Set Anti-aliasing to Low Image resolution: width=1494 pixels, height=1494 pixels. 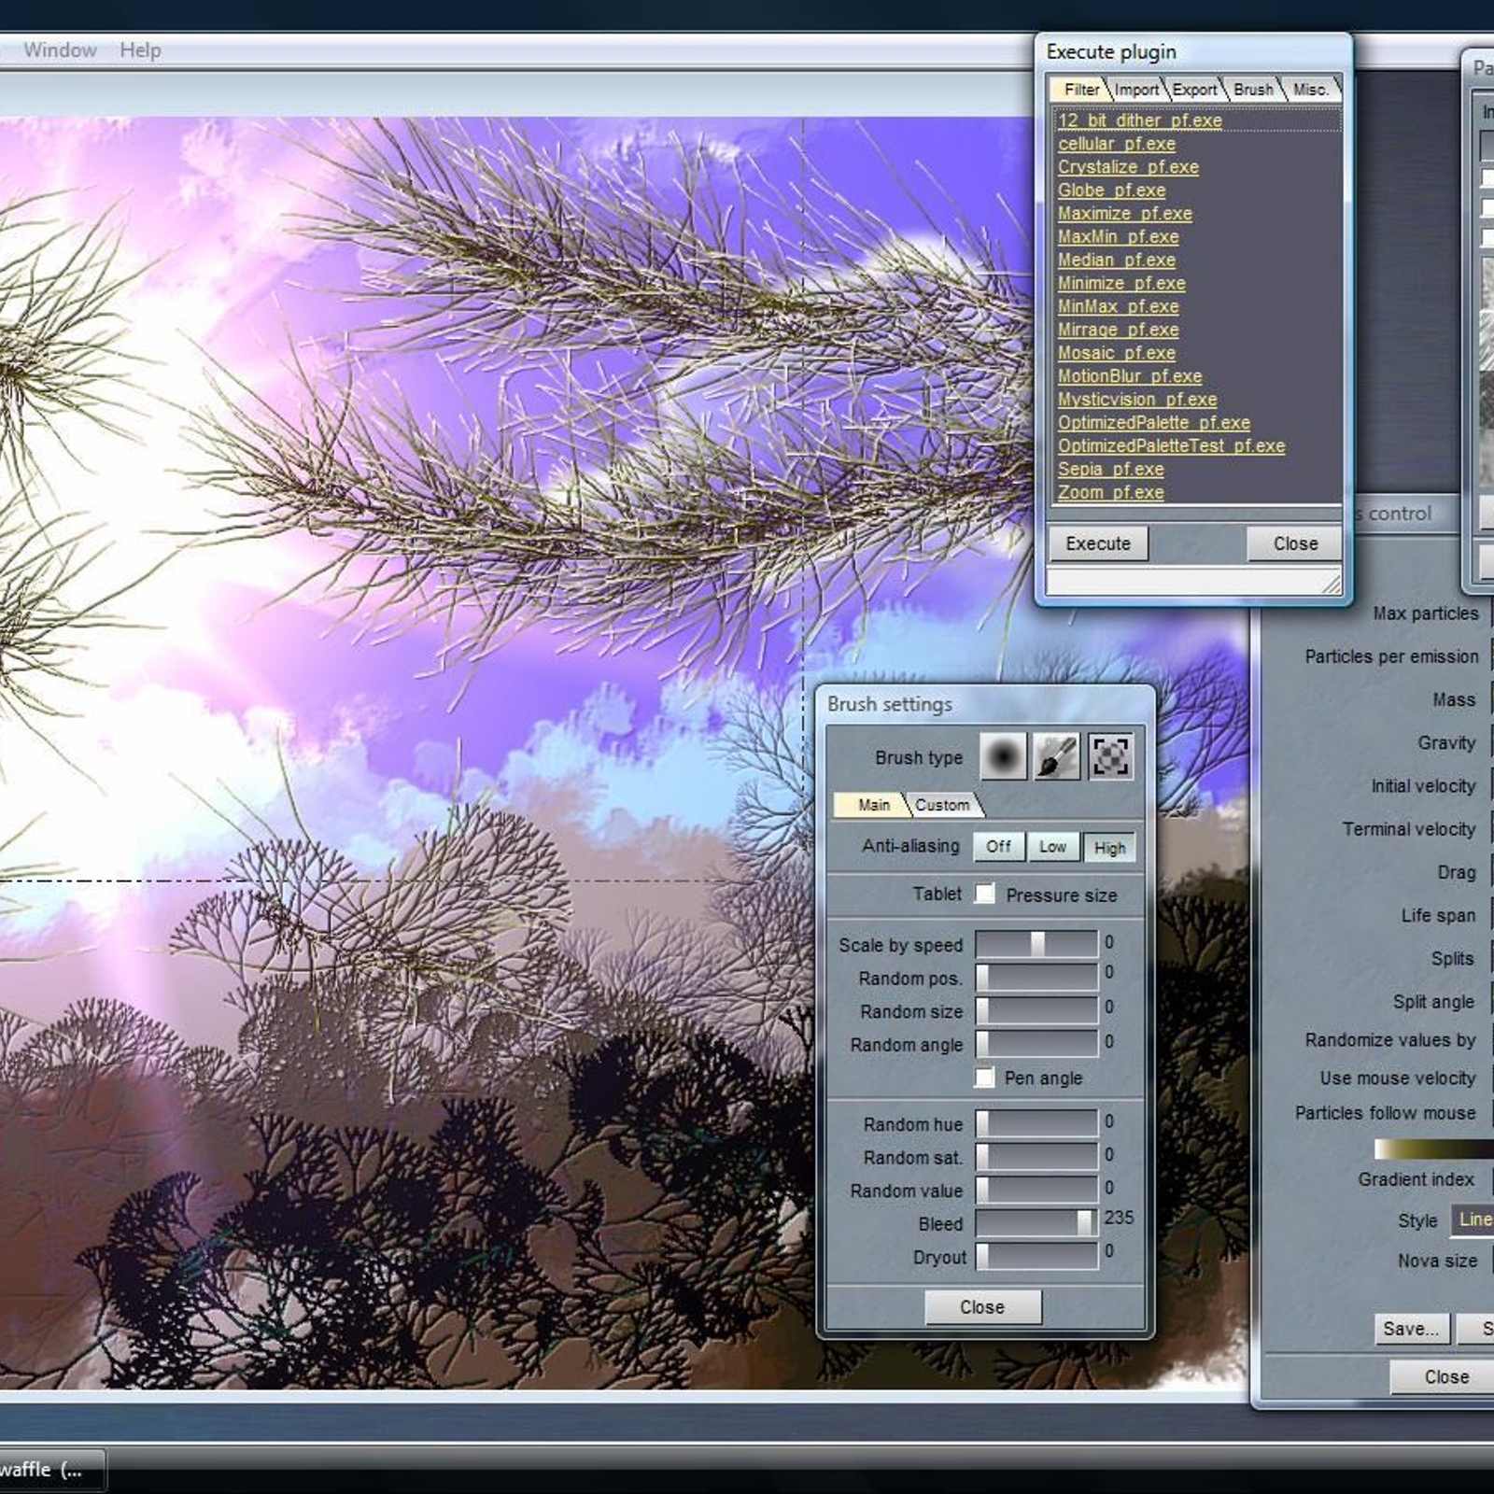(x=1053, y=847)
